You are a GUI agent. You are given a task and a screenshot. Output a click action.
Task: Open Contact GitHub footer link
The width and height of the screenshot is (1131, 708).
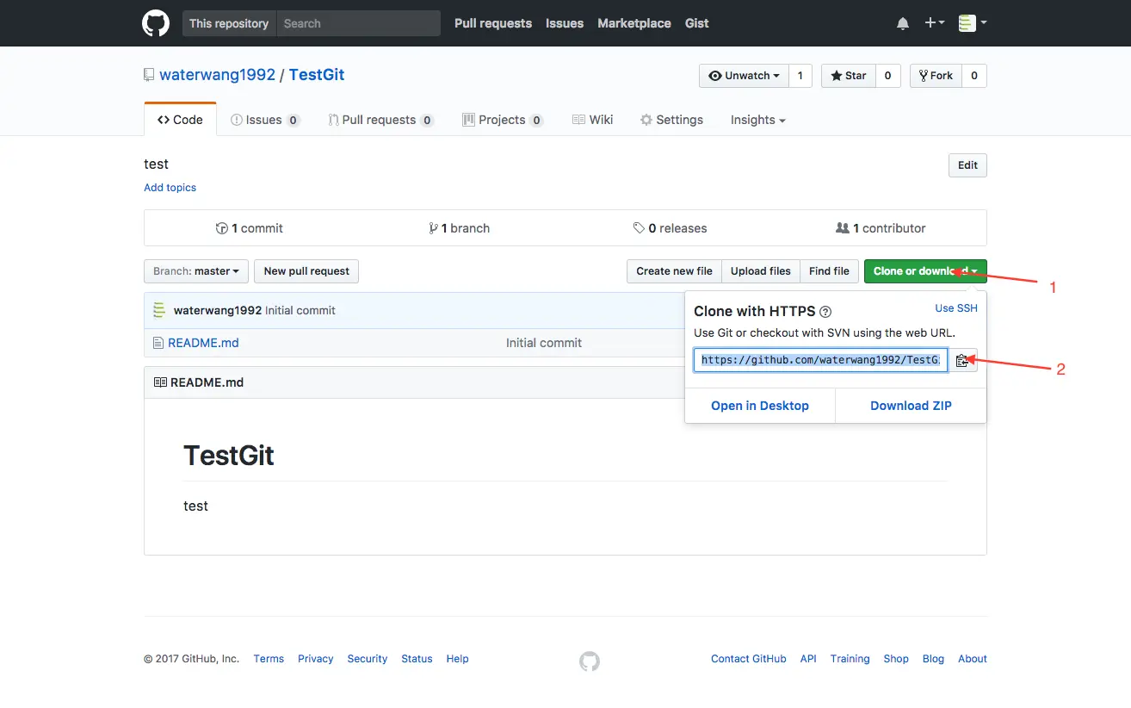coord(749,659)
